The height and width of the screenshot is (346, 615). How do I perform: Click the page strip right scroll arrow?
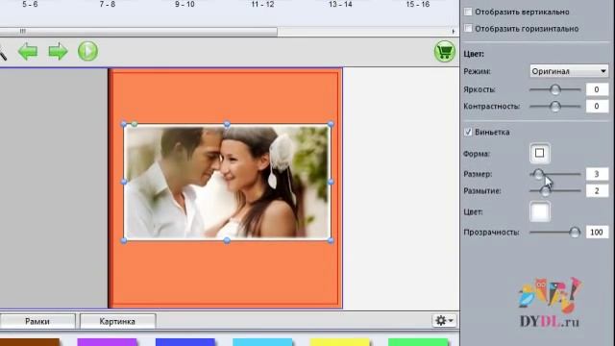click(x=454, y=31)
